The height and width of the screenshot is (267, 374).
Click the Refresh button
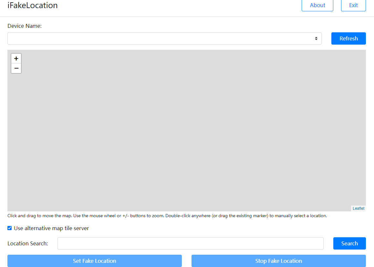348,38
